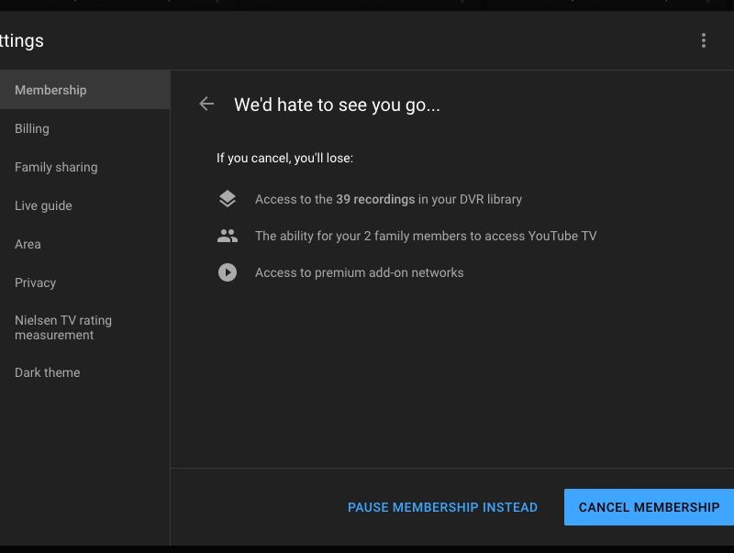Go to Family sharing settings
Image resolution: width=734 pixels, height=553 pixels.
point(56,167)
